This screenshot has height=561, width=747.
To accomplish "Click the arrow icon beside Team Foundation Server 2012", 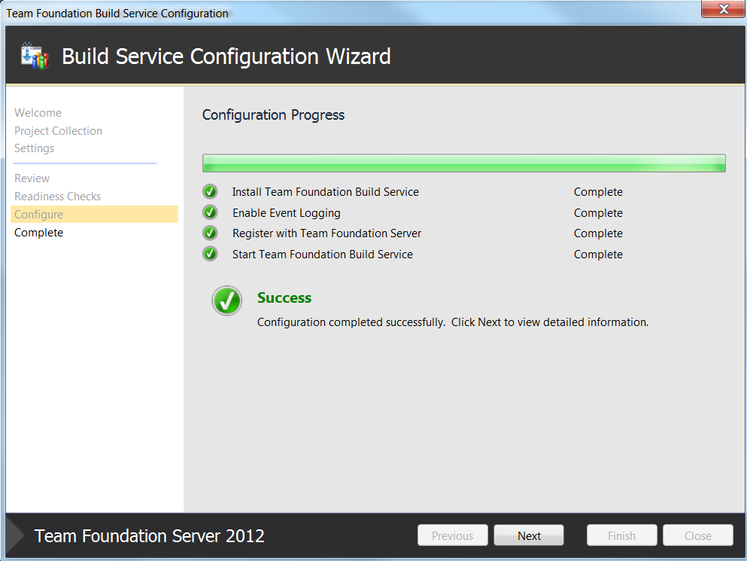I will point(16,535).
